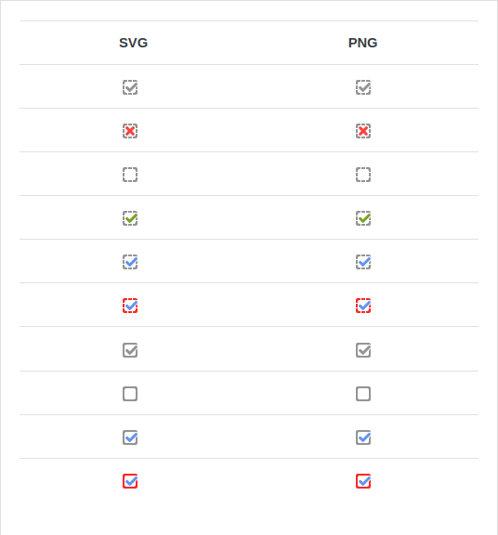This screenshot has width=498, height=535.
Task: Click the red X dashed icon under SVG
Action: pos(130,131)
